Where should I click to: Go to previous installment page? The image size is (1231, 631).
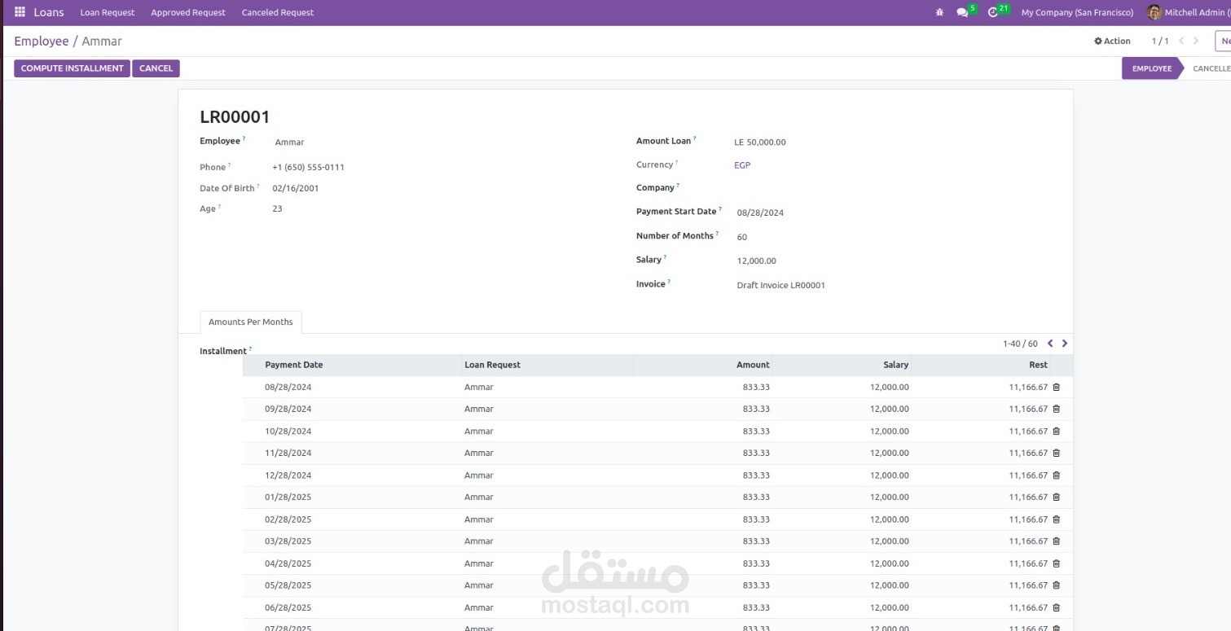click(1050, 344)
